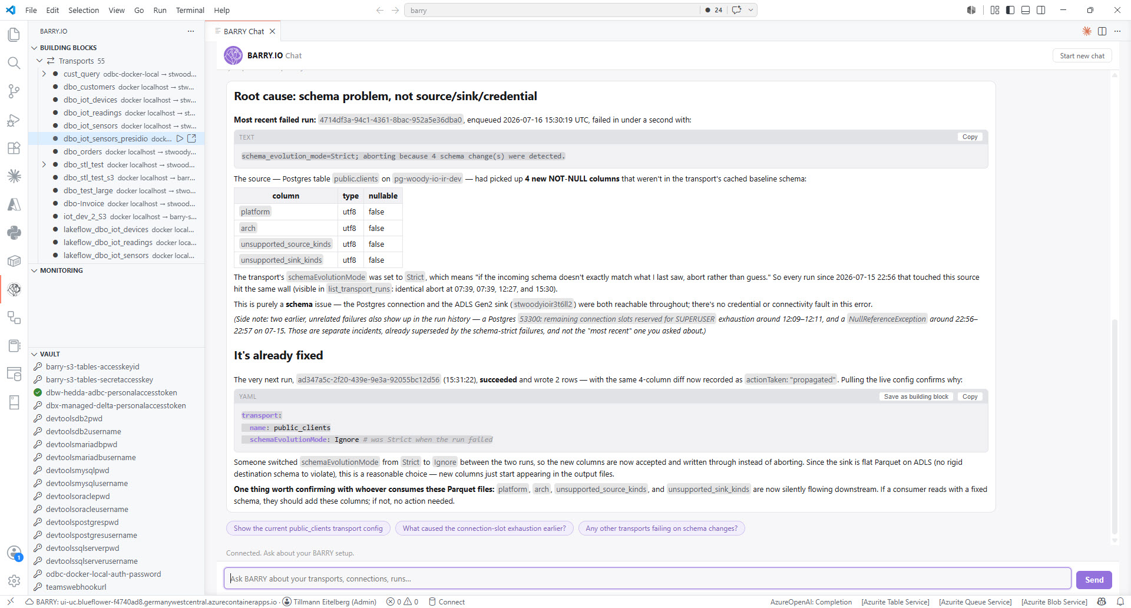This screenshot has width=1131, height=608.
Task: Open the Customize Layout control
Action: pyautogui.click(x=995, y=10)
